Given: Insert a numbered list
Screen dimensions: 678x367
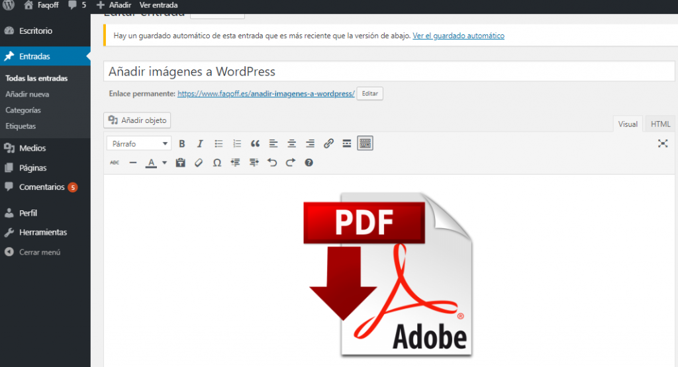Looking at the screenshot, I should (x=237, y=143).
